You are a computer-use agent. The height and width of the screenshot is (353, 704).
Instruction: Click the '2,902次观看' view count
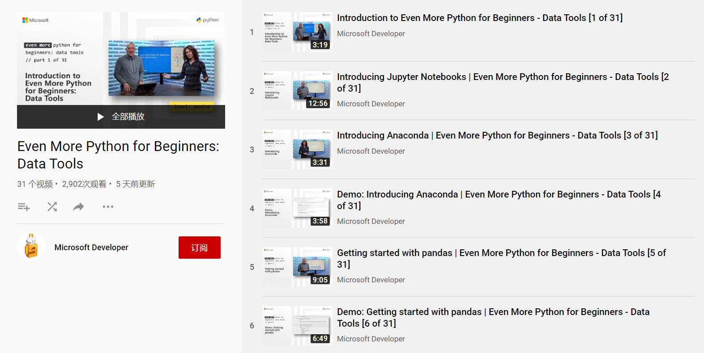[84, 184]
